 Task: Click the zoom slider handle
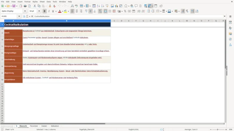218,129
